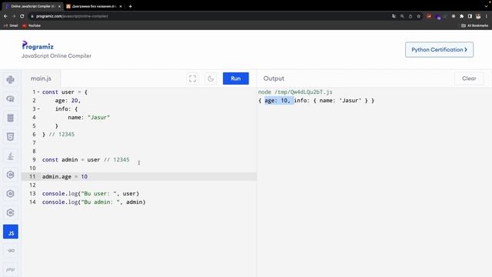Open the SQL database compiler icon
The width and height of the screenshot is (492, 277).
[x=10, y=118]
